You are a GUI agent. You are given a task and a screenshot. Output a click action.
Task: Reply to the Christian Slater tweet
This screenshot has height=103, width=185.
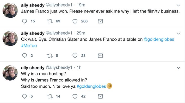pyautogui.click(x=24, y=56)
